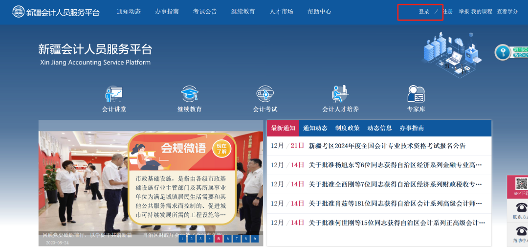
Task: Click the 举报 link in header
Action: click(x=463, y=11)
